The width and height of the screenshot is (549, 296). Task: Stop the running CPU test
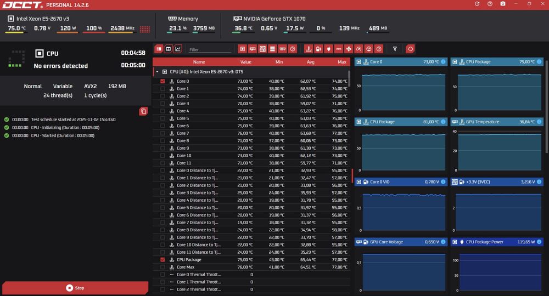tap(75, 288)
